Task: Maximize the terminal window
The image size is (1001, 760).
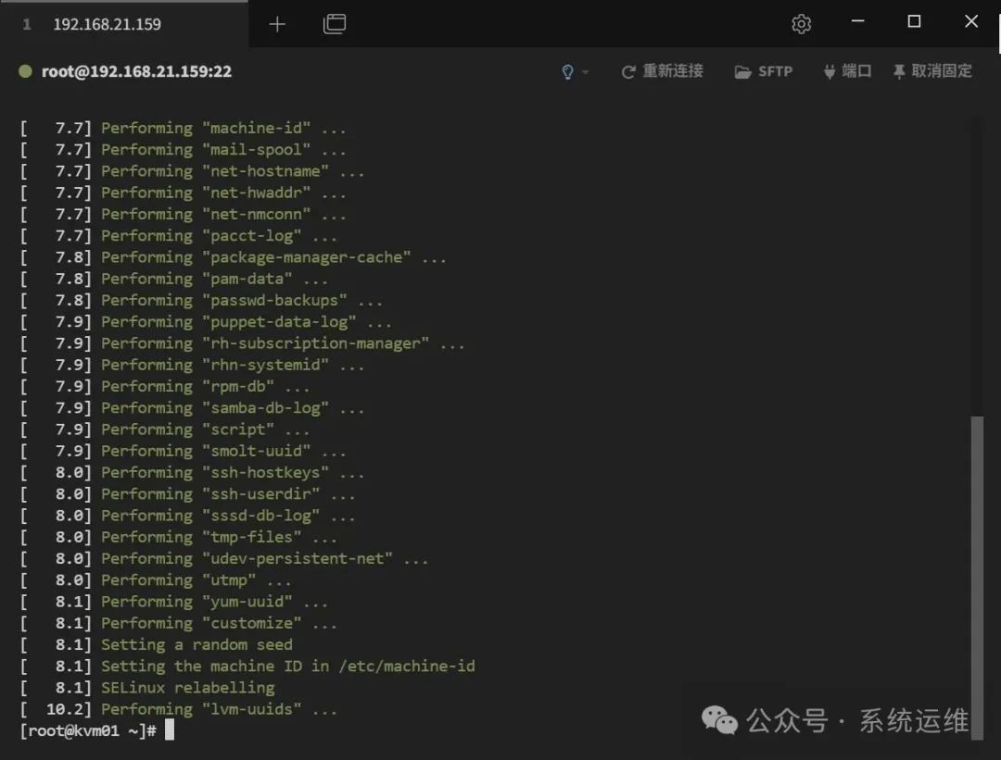Action: pyautogui.click(x=914, y=22)
